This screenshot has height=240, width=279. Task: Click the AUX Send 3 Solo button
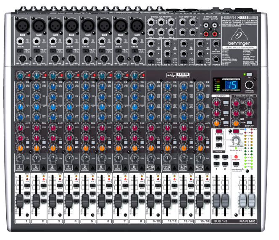tap(226, 123)
